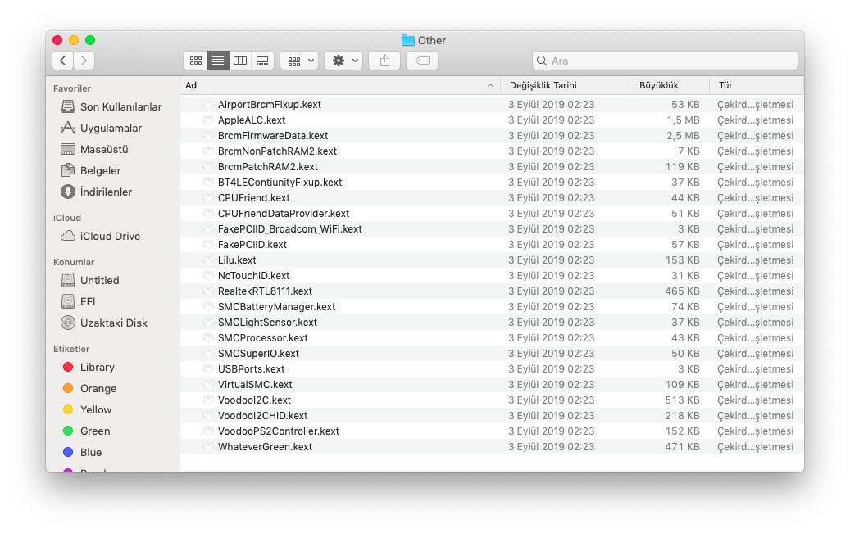Click the Share toolbar button
This screenshot has height=533, width=850.
pos(384,61)
